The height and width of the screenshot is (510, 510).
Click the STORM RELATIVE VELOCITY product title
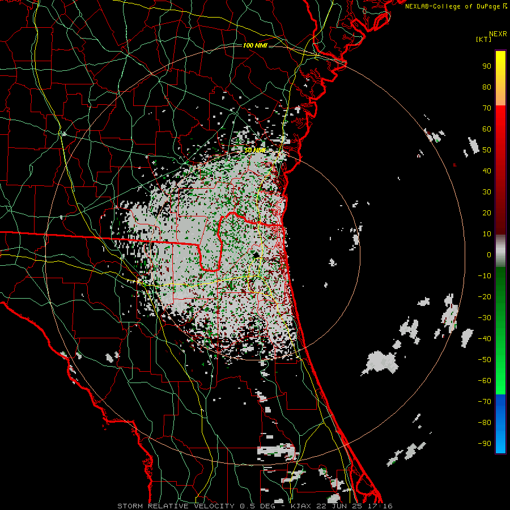pyautogui.click(x=176, y=506)
